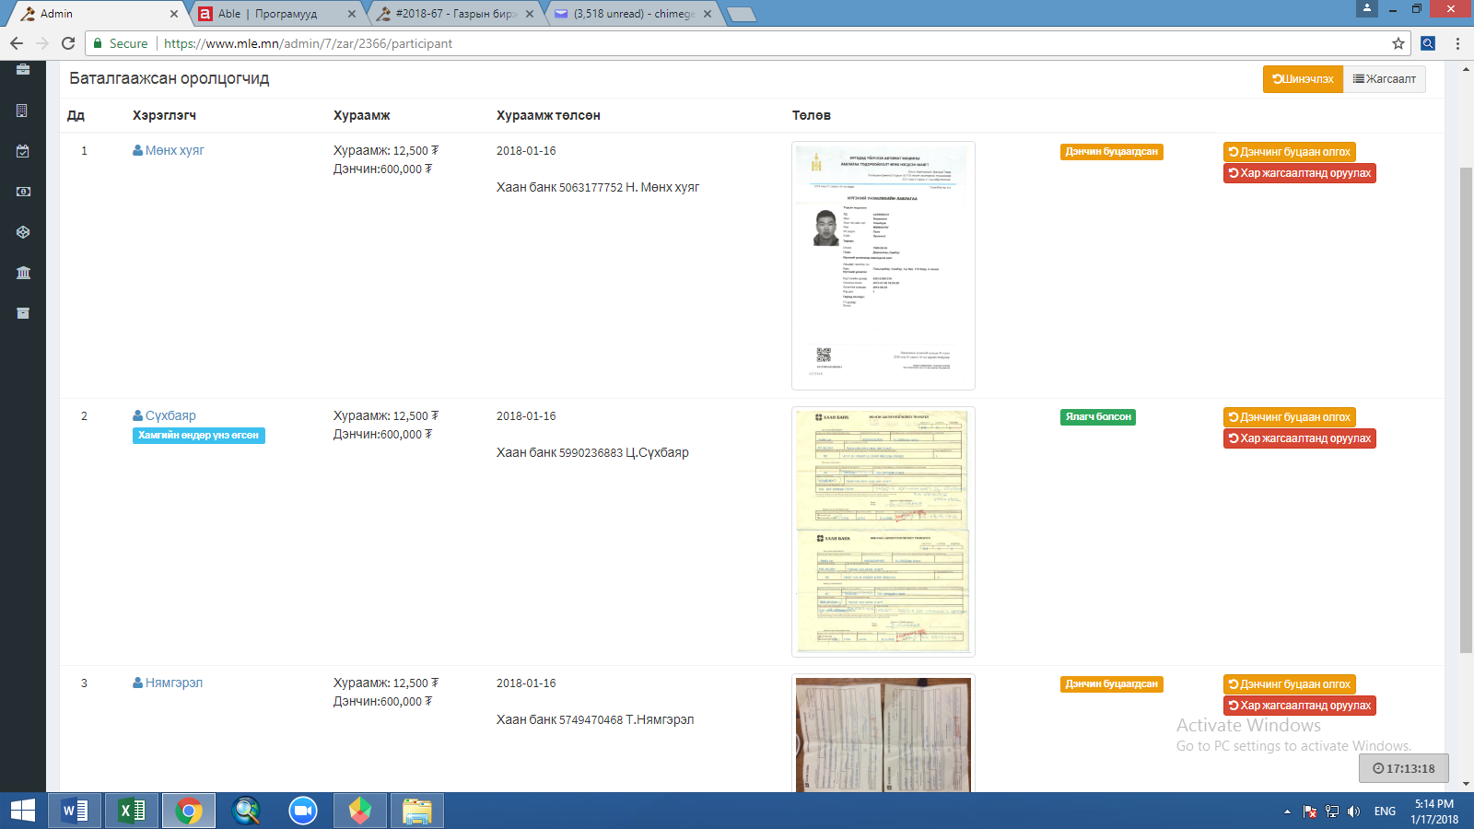Open the archive box icon in the sidebar
The height and width of the screenshot is (829, 1474).
(23, 313)
